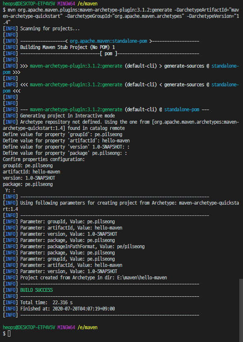
Task: Click the cursor at the bottom prompt
Action: [x=9, y=334]
